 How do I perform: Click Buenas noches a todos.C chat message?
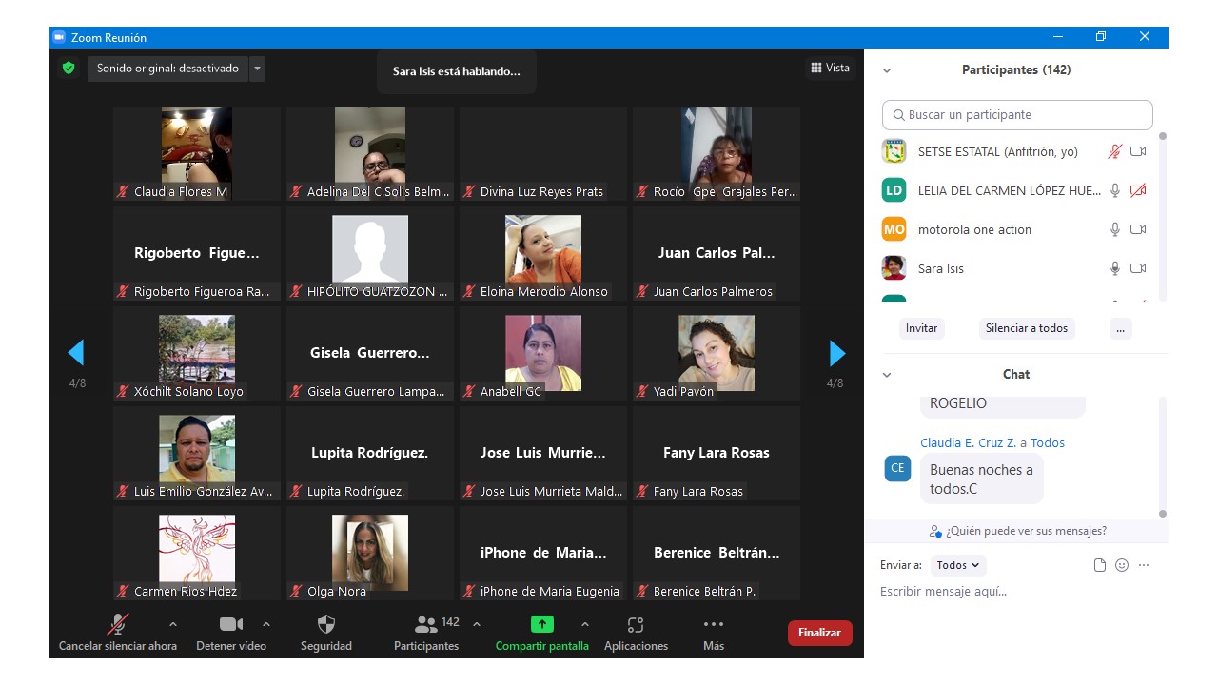coord(981,479)
